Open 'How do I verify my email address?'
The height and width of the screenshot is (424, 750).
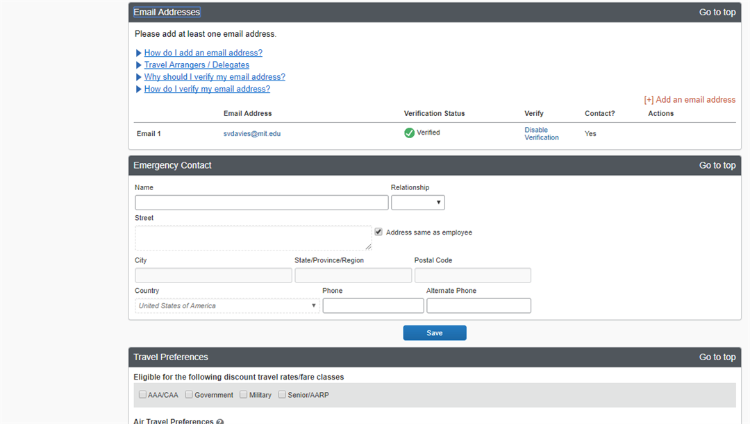[207, 89]
